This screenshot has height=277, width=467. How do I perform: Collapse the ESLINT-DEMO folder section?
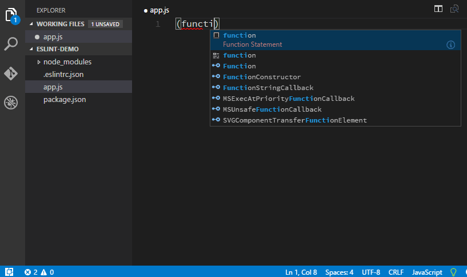(31, 48)
